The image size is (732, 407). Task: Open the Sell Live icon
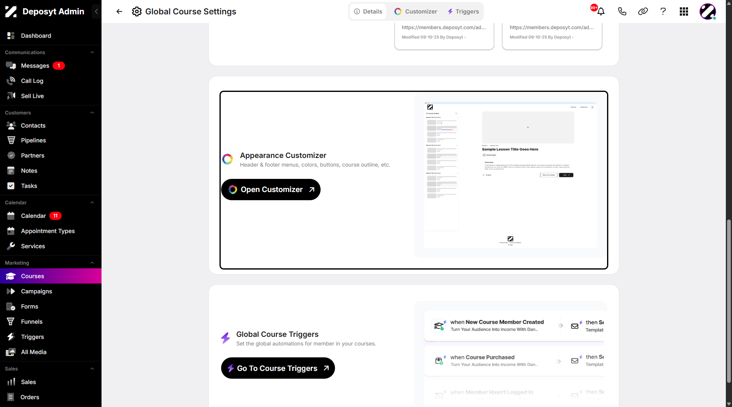(x=11, y=96)
